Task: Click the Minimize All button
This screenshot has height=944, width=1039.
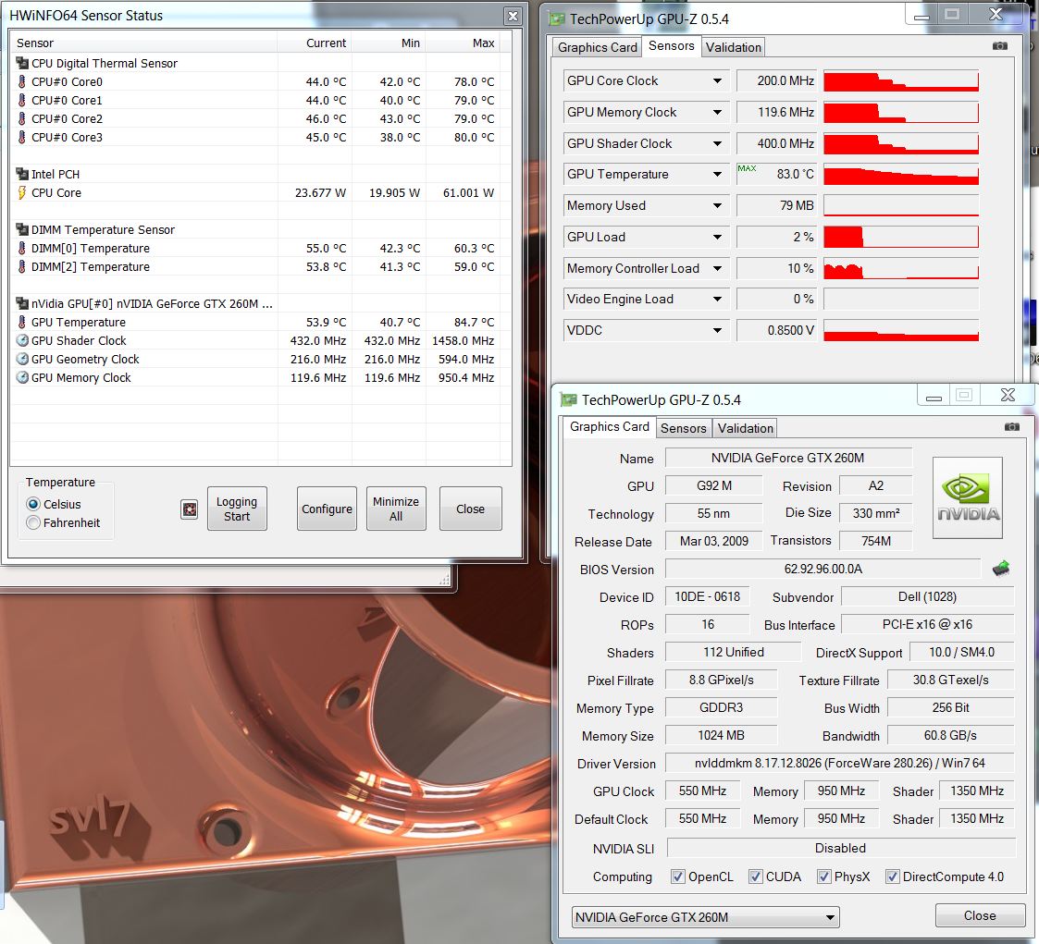Action: pyautogui.click(x=396, y=509)
